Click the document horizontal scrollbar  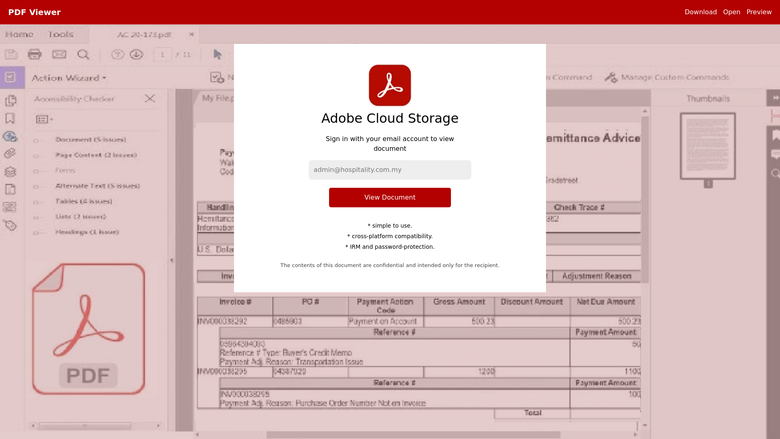pos(413,435)
